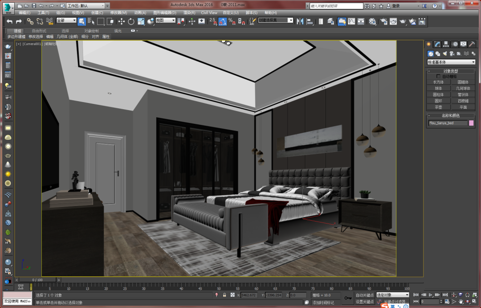Click the 设置关键点 set key button
This screenshot has height=308, width=481.
(364, 302)
